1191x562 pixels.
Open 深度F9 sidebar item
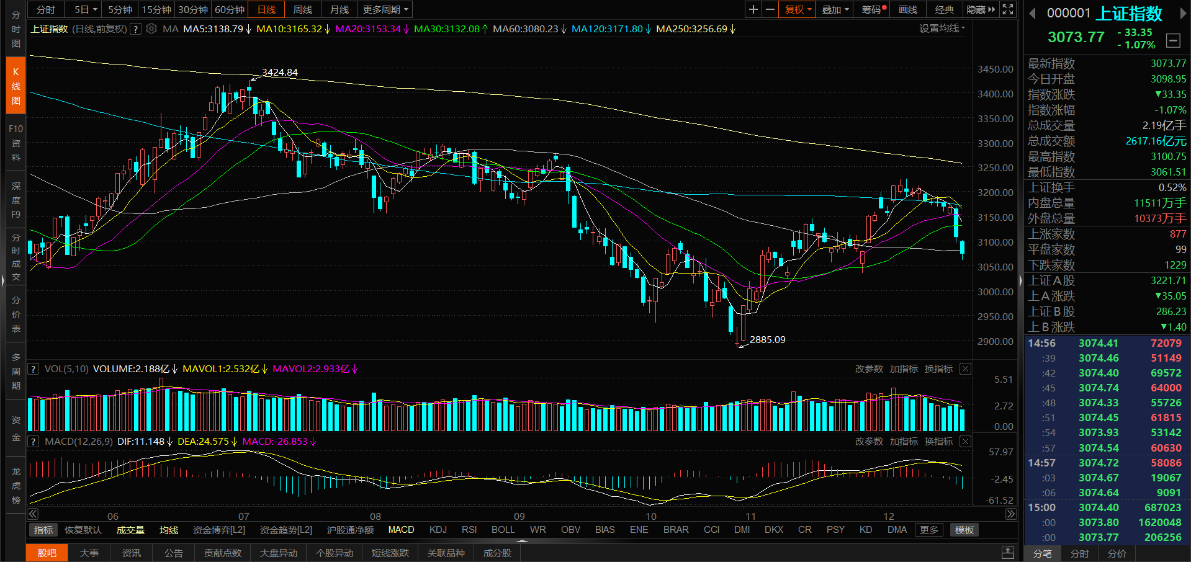pyautogui.click(x=16, y=200)
